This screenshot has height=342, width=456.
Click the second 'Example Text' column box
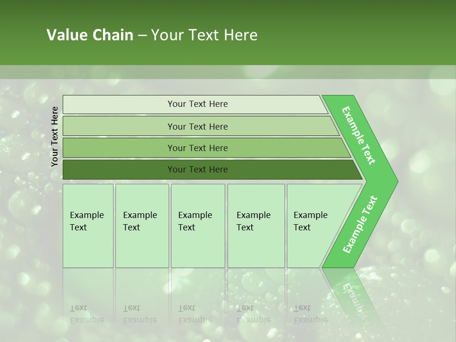142,226
